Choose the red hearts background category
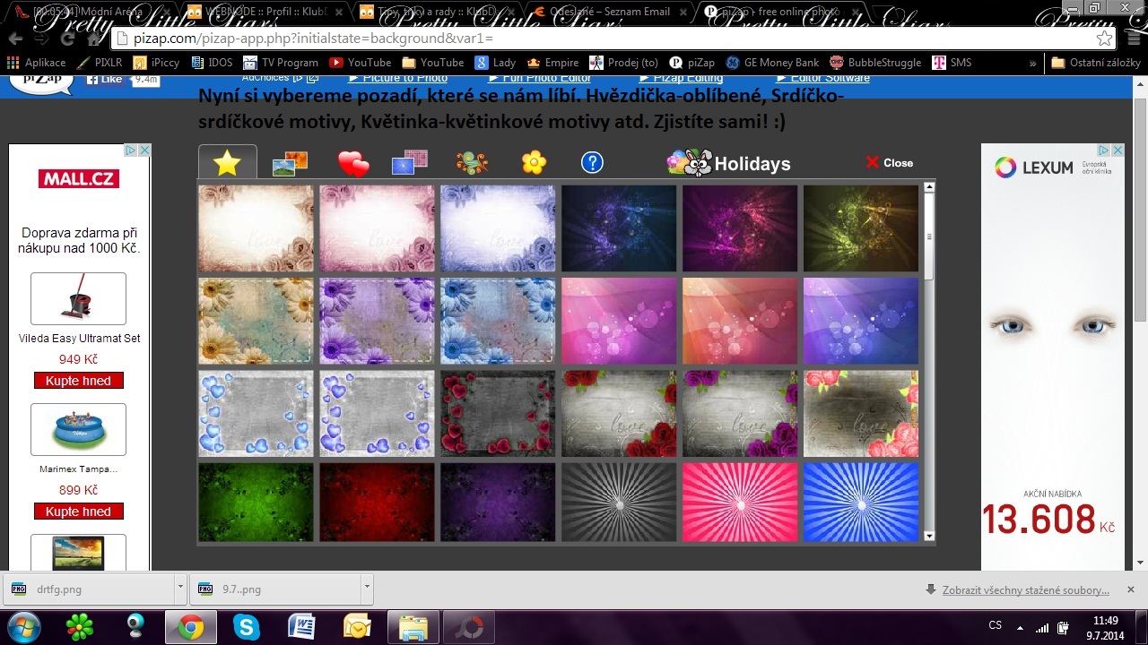 point(353,164)
